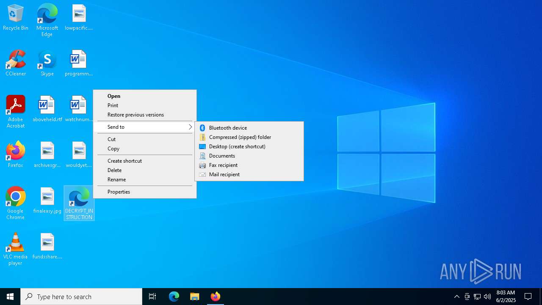The image size is (542, 305).
Task: Select Restore previous versions
Action: [x=145, y=115]
